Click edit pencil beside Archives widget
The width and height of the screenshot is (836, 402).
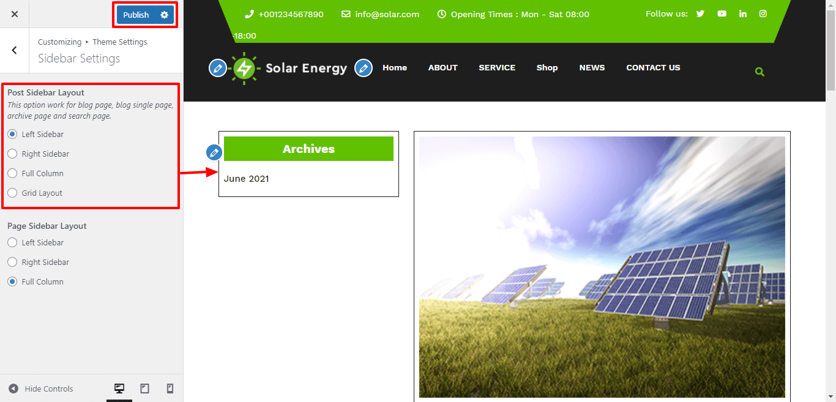coord(214,152)
